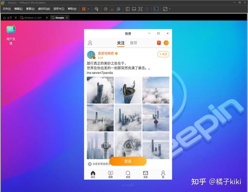Open seventh photo of tower observation deck
248x192 pixels.
pyautogui.click(x=100, y=146)
